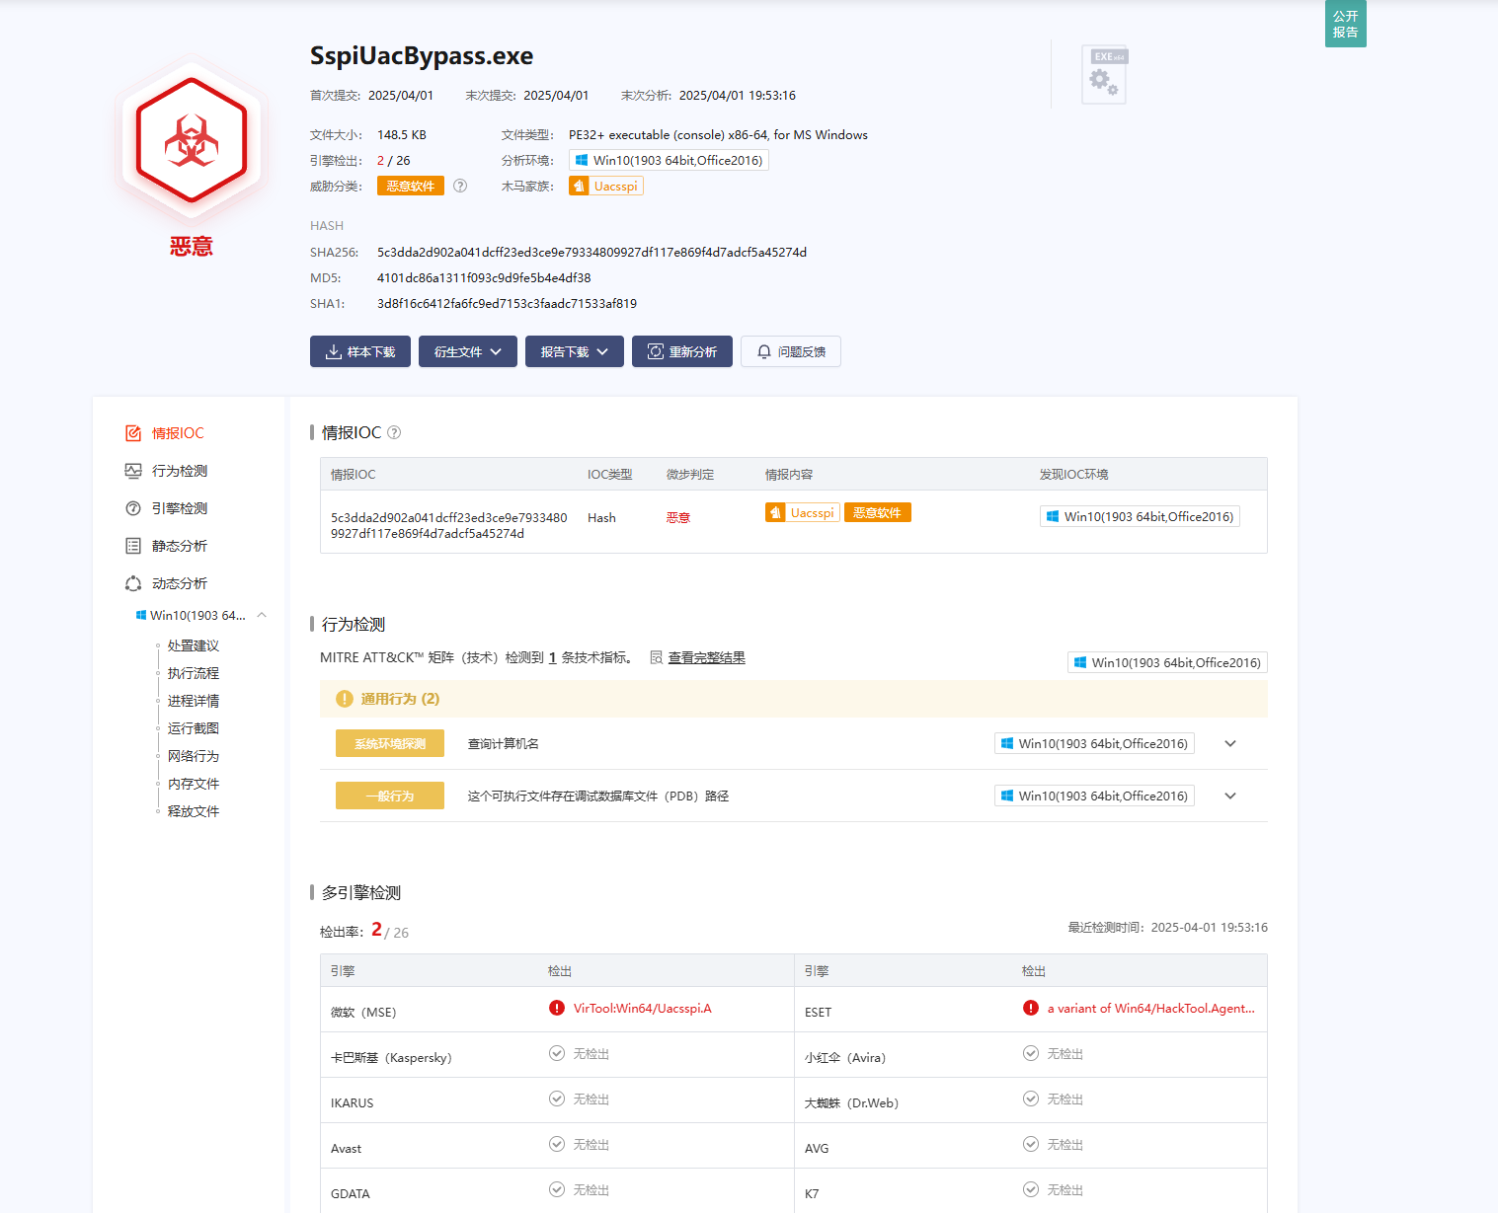Click the Win10 environment selector in 行为检测 header
The height and width of the screenshot is (1213, 1498).
point(1167,662)
